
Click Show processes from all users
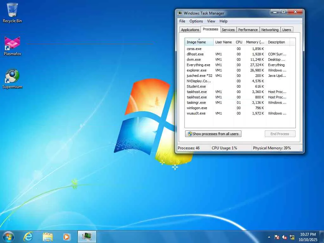213,134
